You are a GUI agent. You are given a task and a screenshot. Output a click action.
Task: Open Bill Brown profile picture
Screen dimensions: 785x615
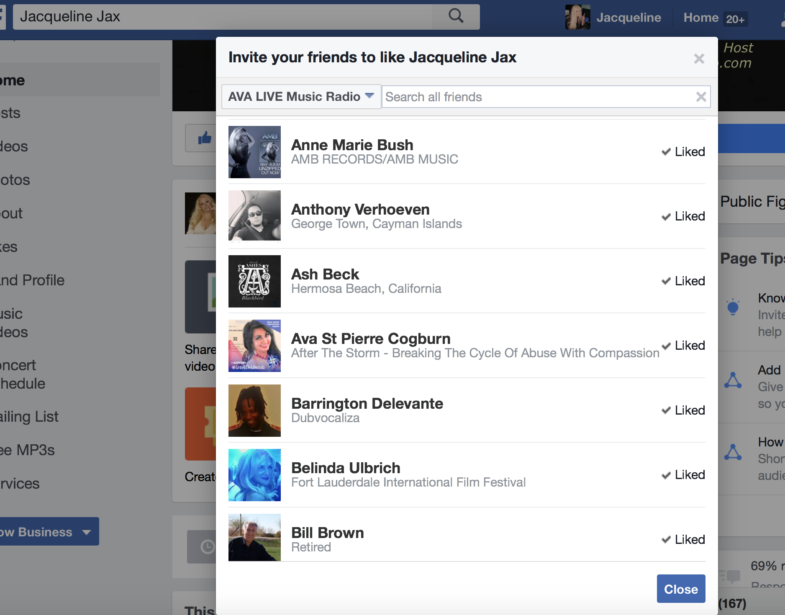pyautogui.click(x=254, y=537)
